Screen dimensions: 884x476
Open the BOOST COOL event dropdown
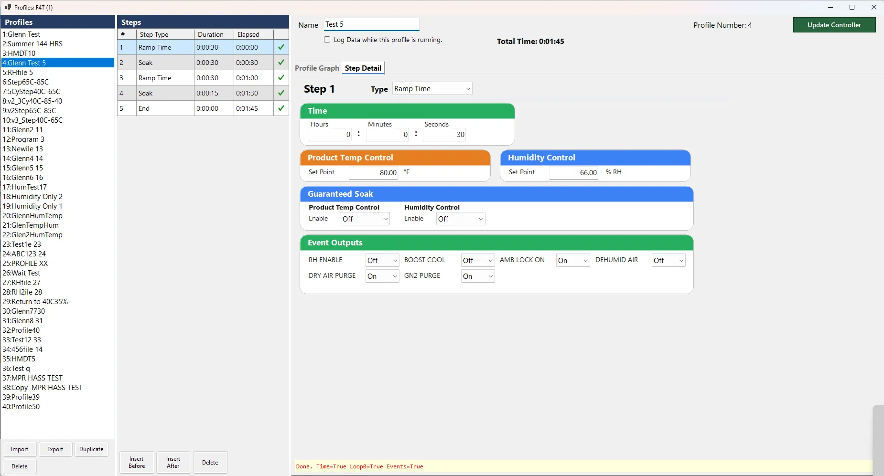coord(478,260)
